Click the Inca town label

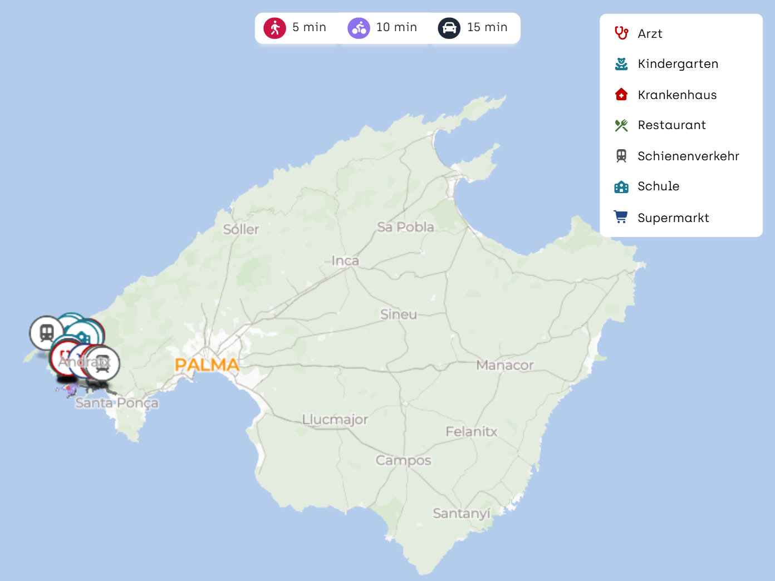pyautogui.click(x=345, y=260)
